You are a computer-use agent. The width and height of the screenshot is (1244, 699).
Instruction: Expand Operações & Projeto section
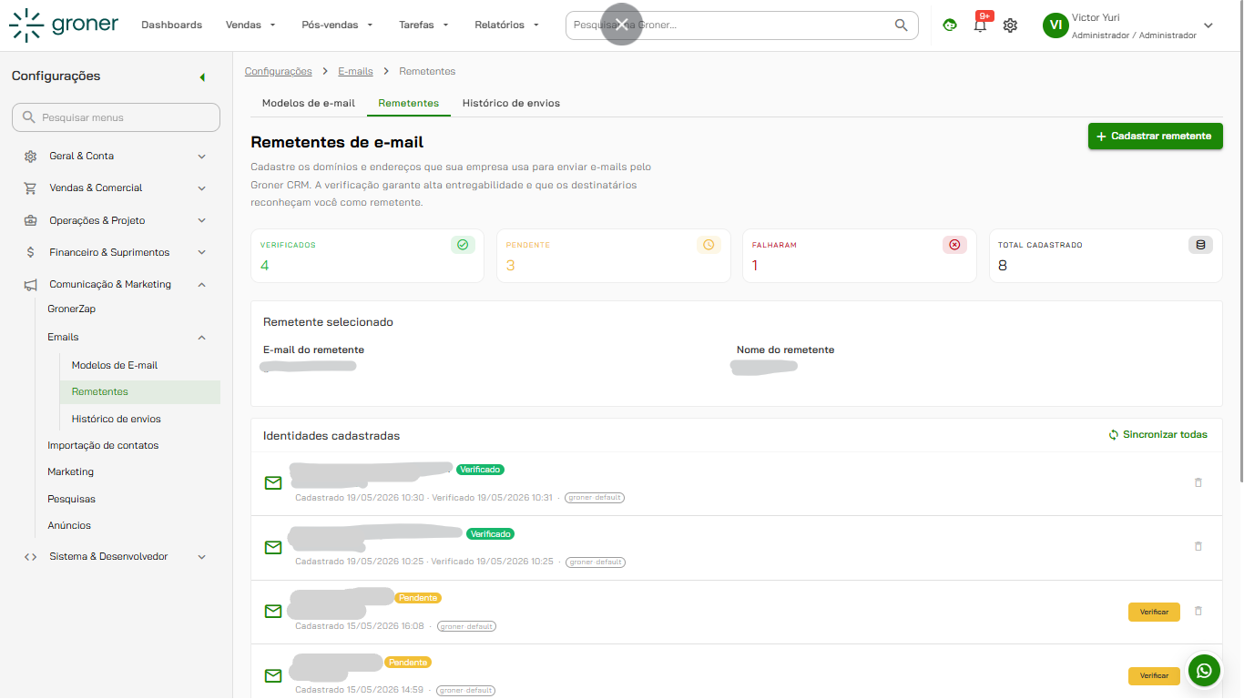point(202,220)
